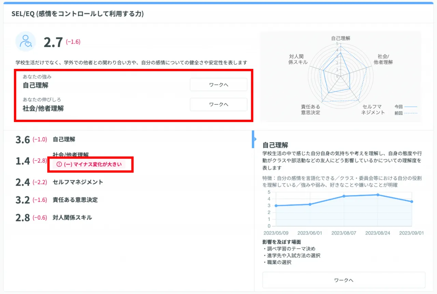Click the (−) マイナス変化が大きい alert badge
The height and width of the screenshot is (294, 437).
[88, 164]
